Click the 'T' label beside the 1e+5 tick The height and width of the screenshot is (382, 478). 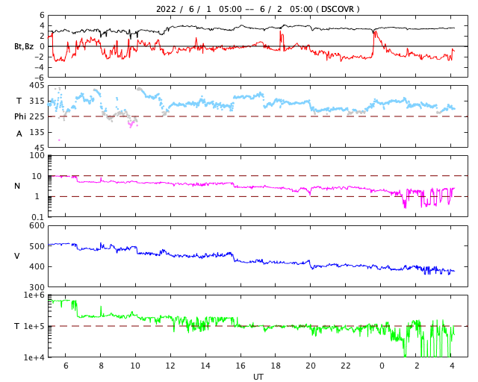click(x=16, y=326)
